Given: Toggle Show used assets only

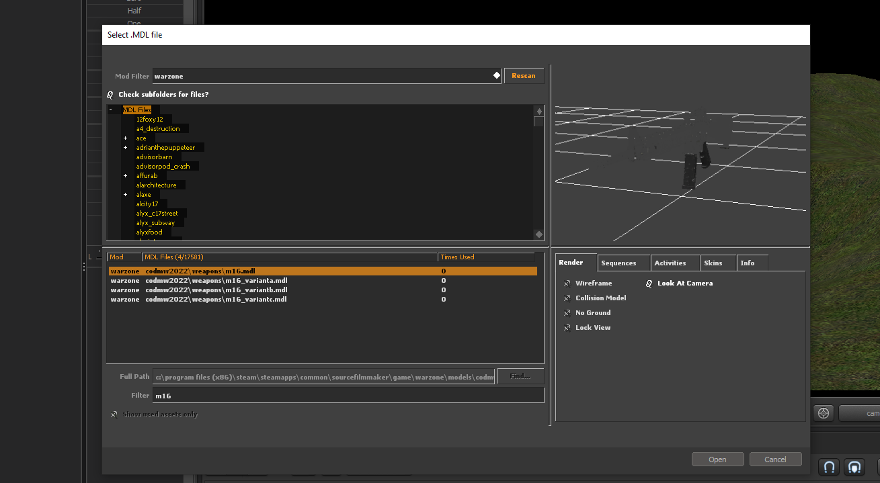Looking at the screenshot, I should (114, 414).
